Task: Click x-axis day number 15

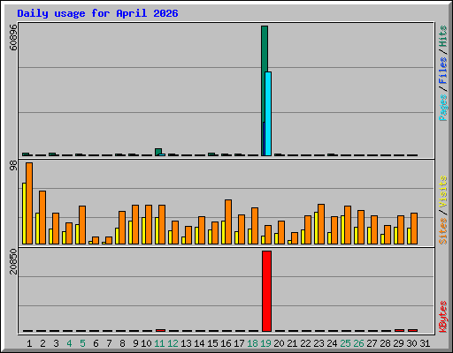Action: [212, 343]
